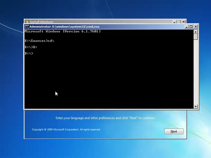The height and width of the screenshot is (158, 211).
Task: Click the X:\>D: command line
Action: click(31, 47)
